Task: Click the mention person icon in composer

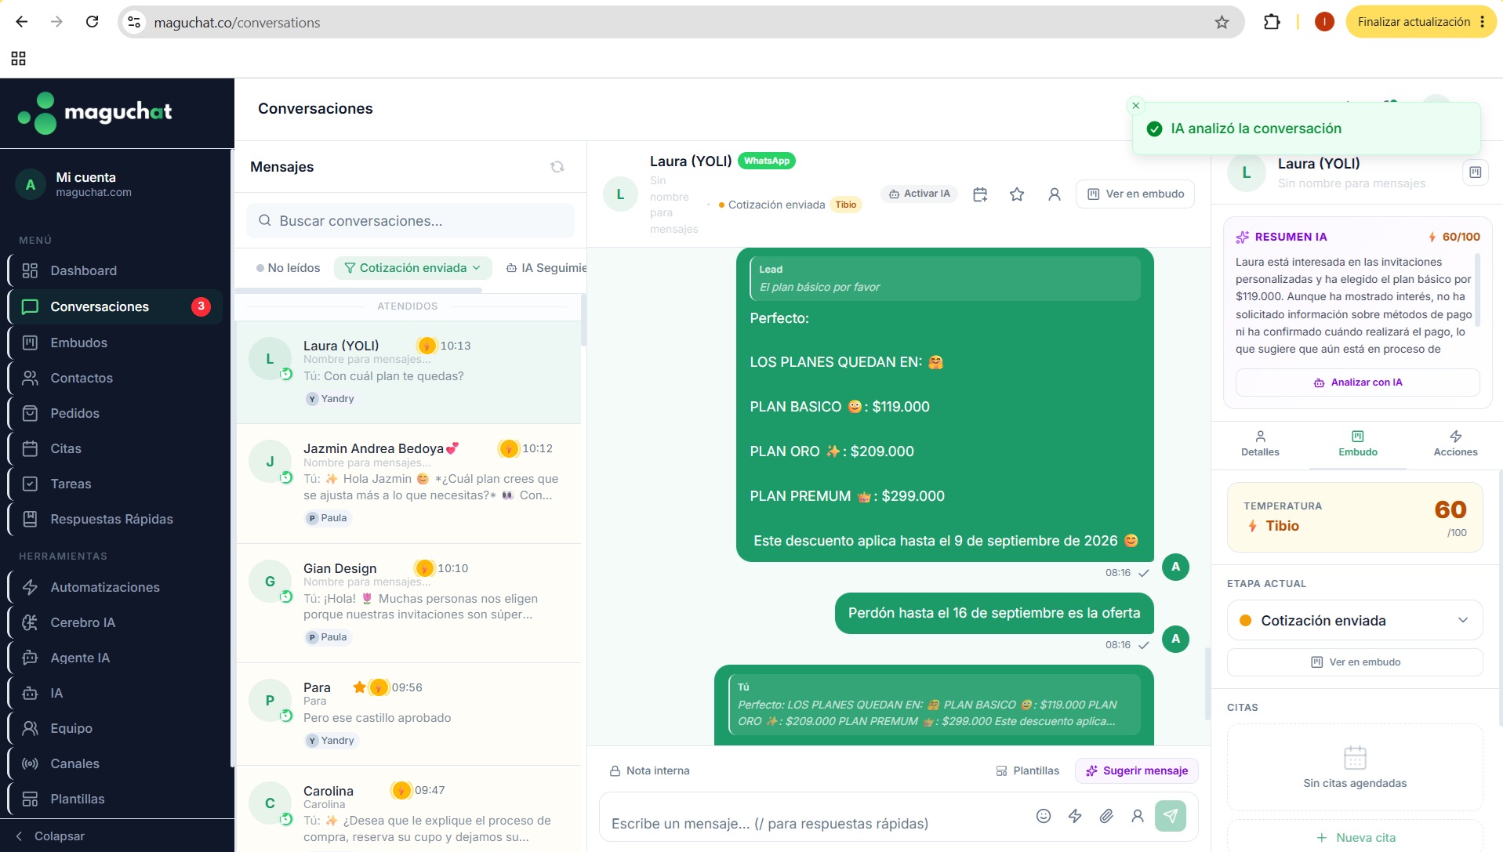Action: [x=1138, y=816]
